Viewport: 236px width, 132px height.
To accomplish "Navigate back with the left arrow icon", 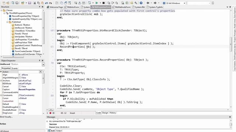I will click(148, 3).
